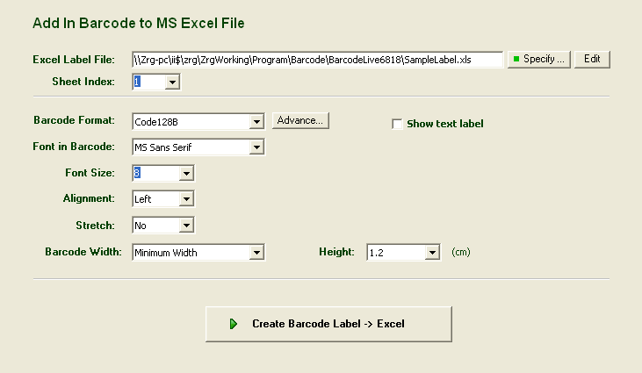Image resolution: width=642 pixels, height=373 pixels.
Task: Click the Excel Label File: label
Action: click(x=74, y=60)
